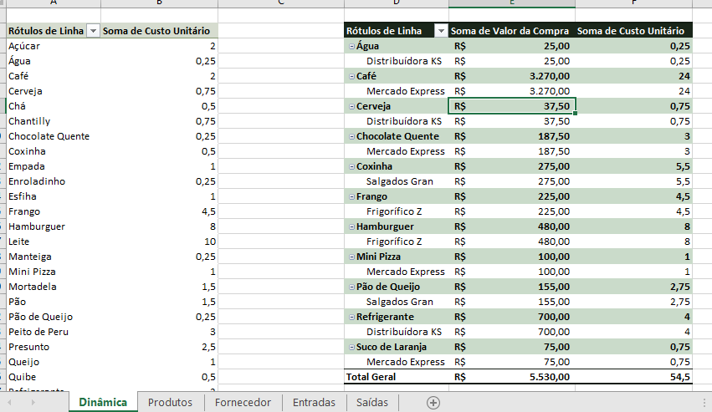Screen dimensions: 712x412
Task: Click the Presunto row label
Action: (54, 347)
